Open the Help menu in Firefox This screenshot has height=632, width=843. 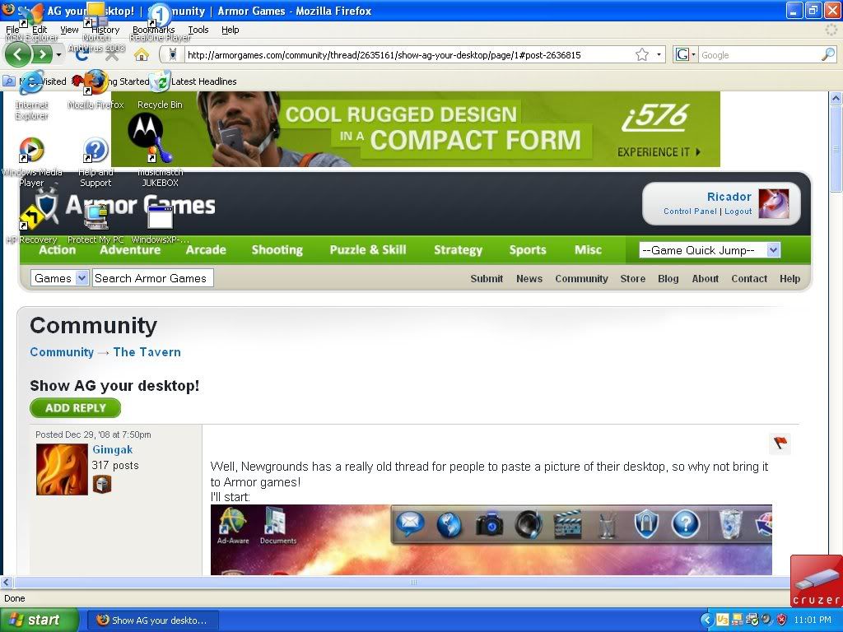[231, 30]
